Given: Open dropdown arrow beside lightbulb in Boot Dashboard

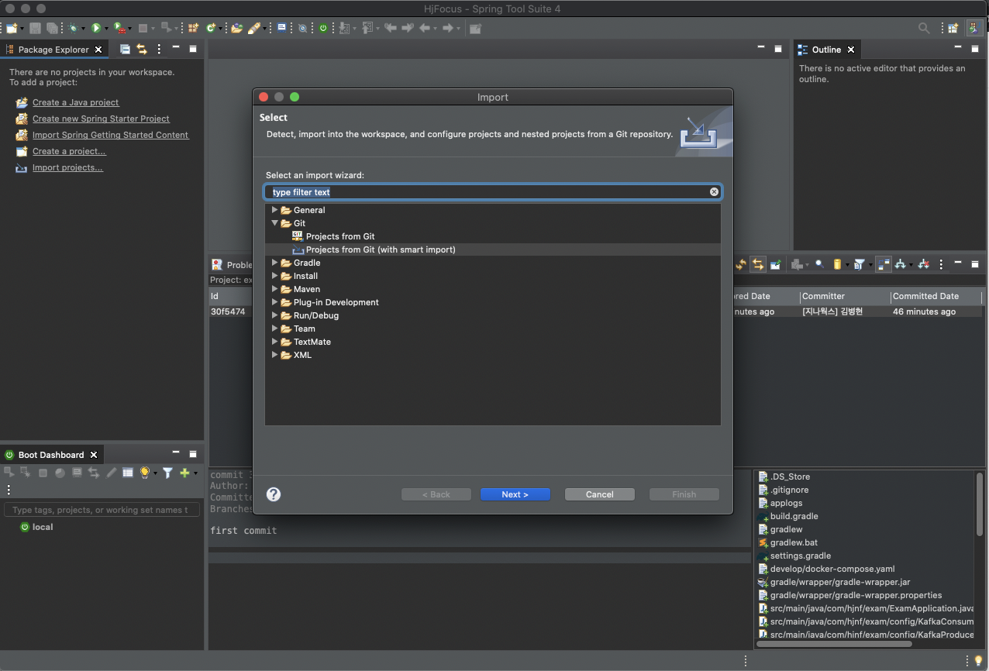Looking at the screenshot, I should 155,473.
